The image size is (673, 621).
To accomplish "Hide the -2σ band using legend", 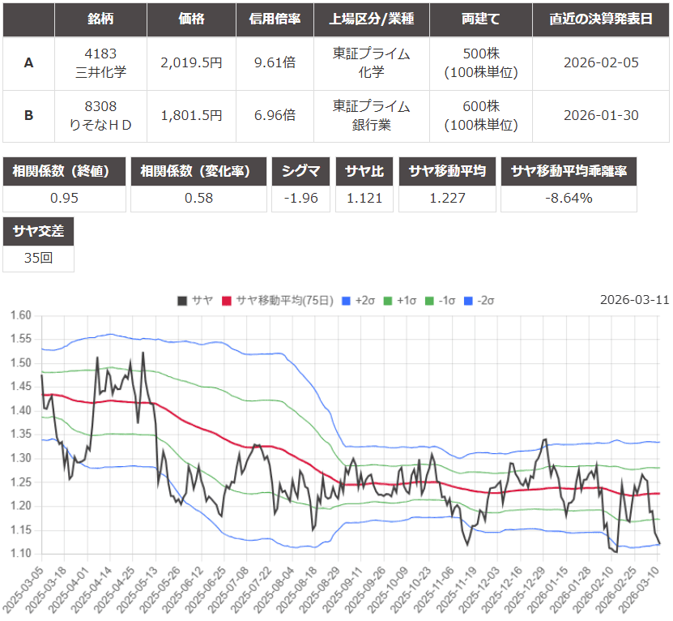I will 477,301.
